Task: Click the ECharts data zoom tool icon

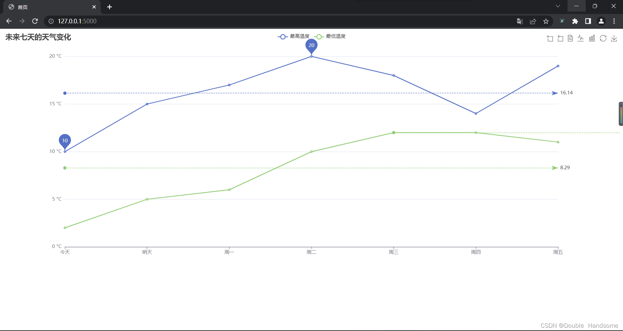Action: click(x=550, y=39)
